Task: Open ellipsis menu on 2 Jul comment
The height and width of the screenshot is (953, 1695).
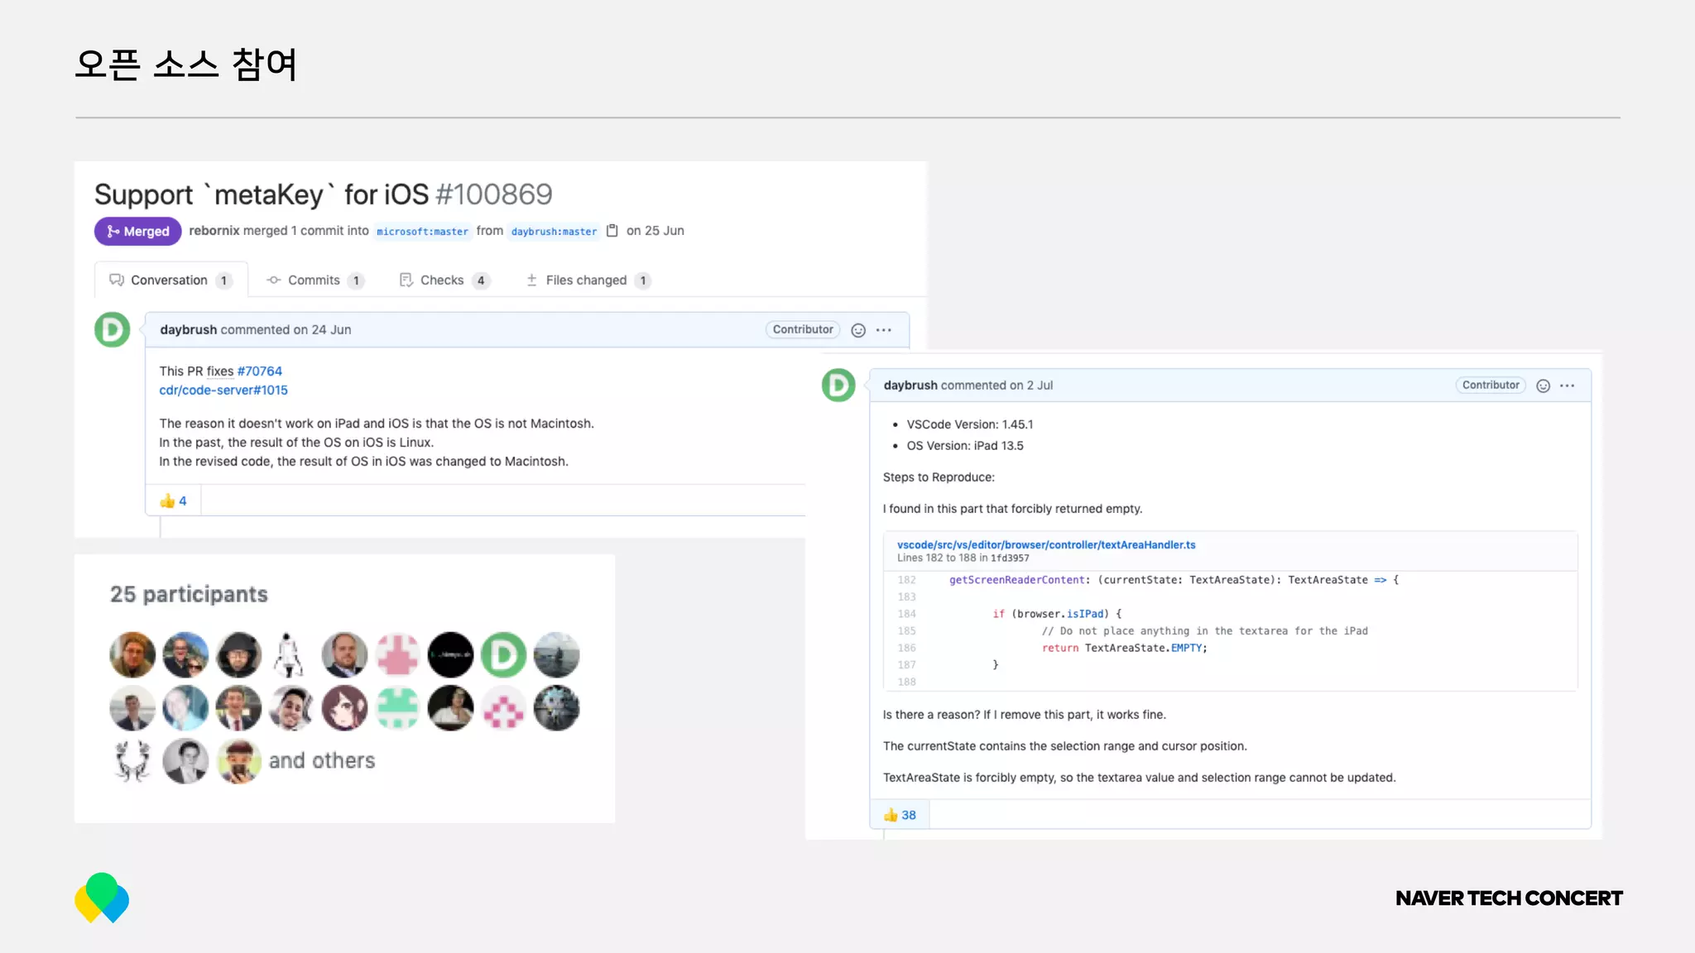Action: coord(1568,386)
